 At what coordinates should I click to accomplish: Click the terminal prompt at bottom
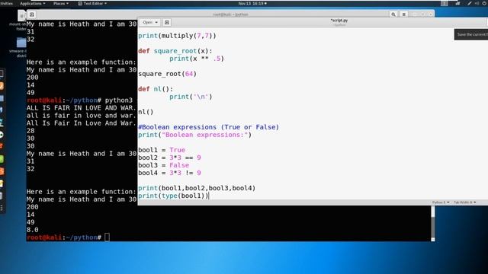[64, 237]
